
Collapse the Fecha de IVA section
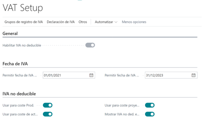click(x=15, y=64)
